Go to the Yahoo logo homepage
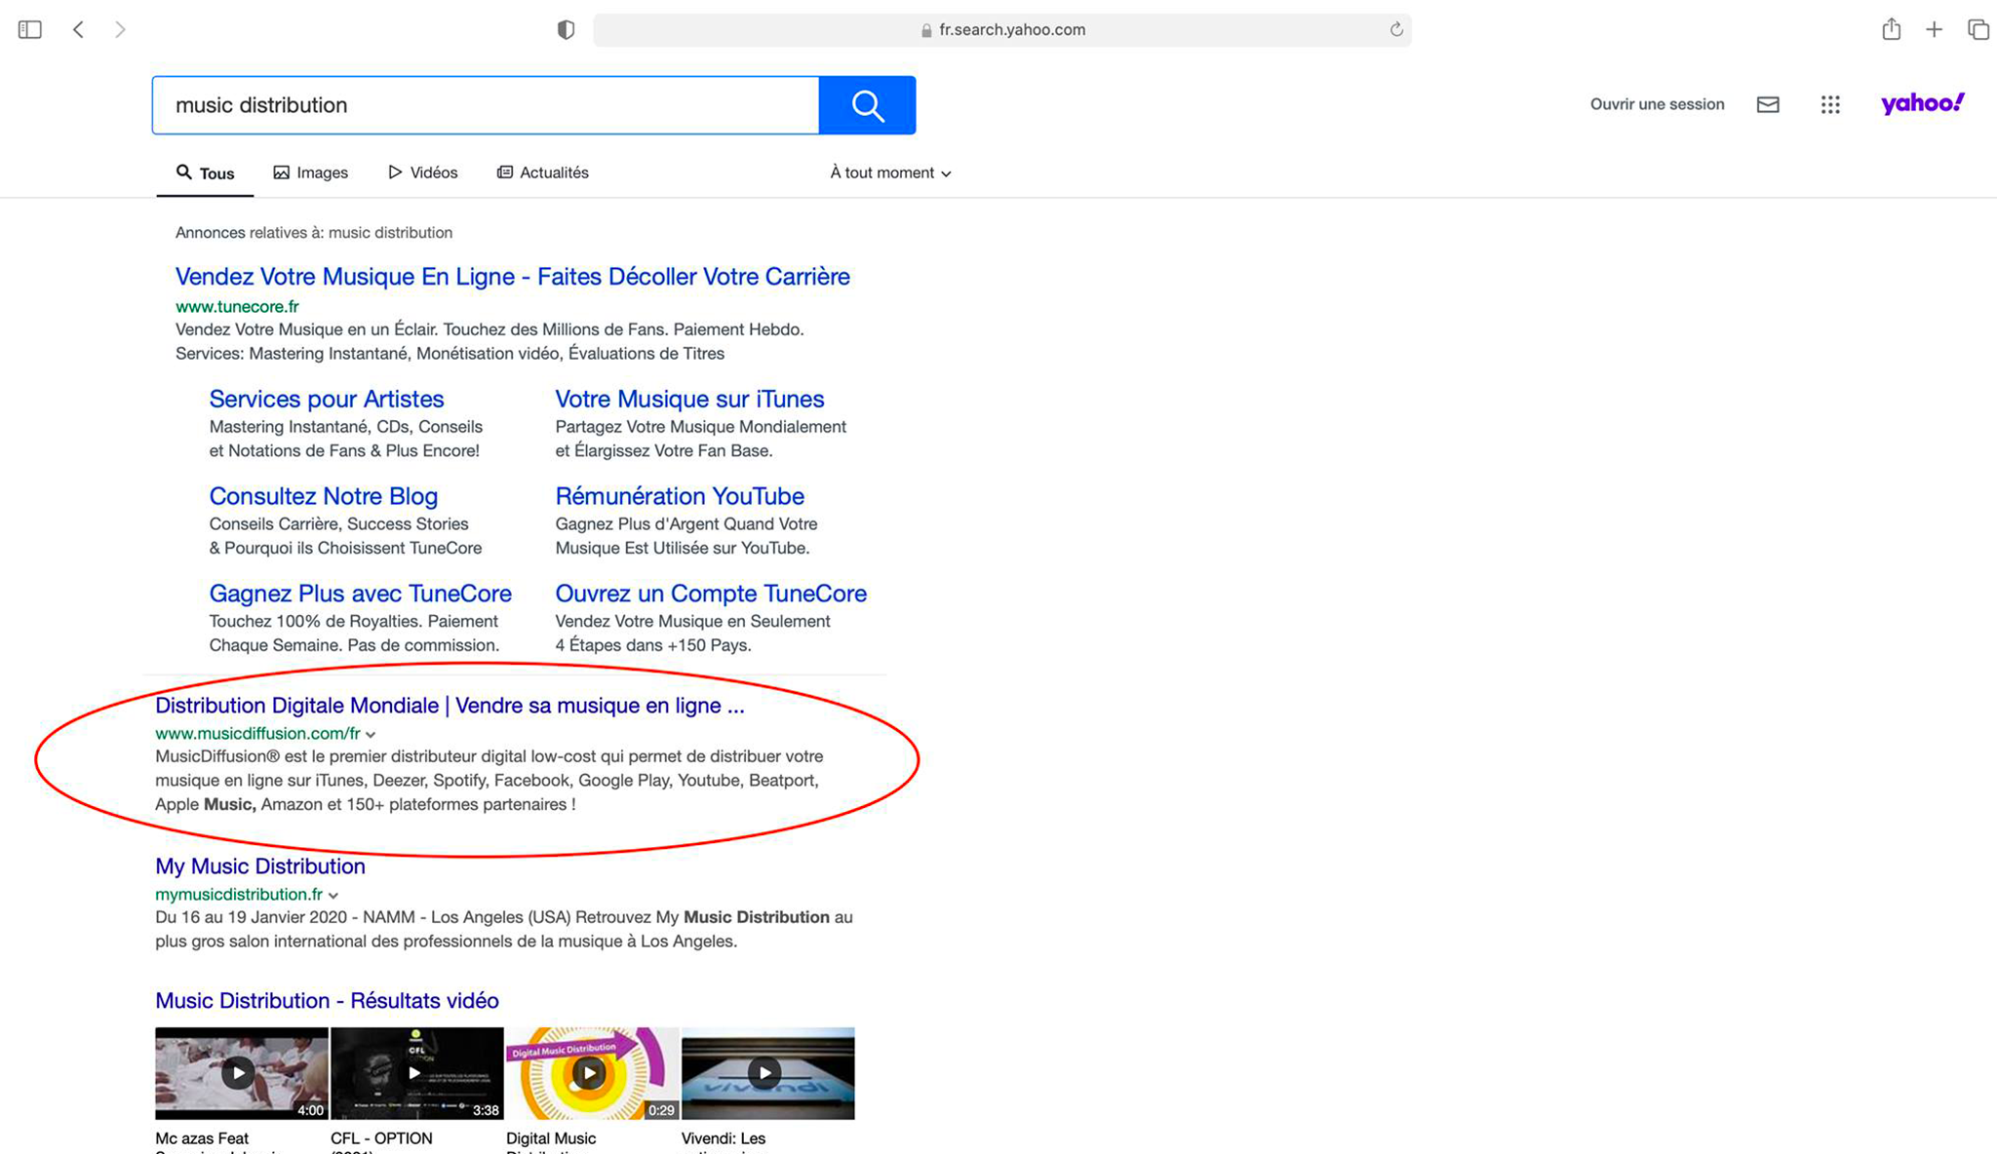 pyautogui.click(x=1922, y=103)
